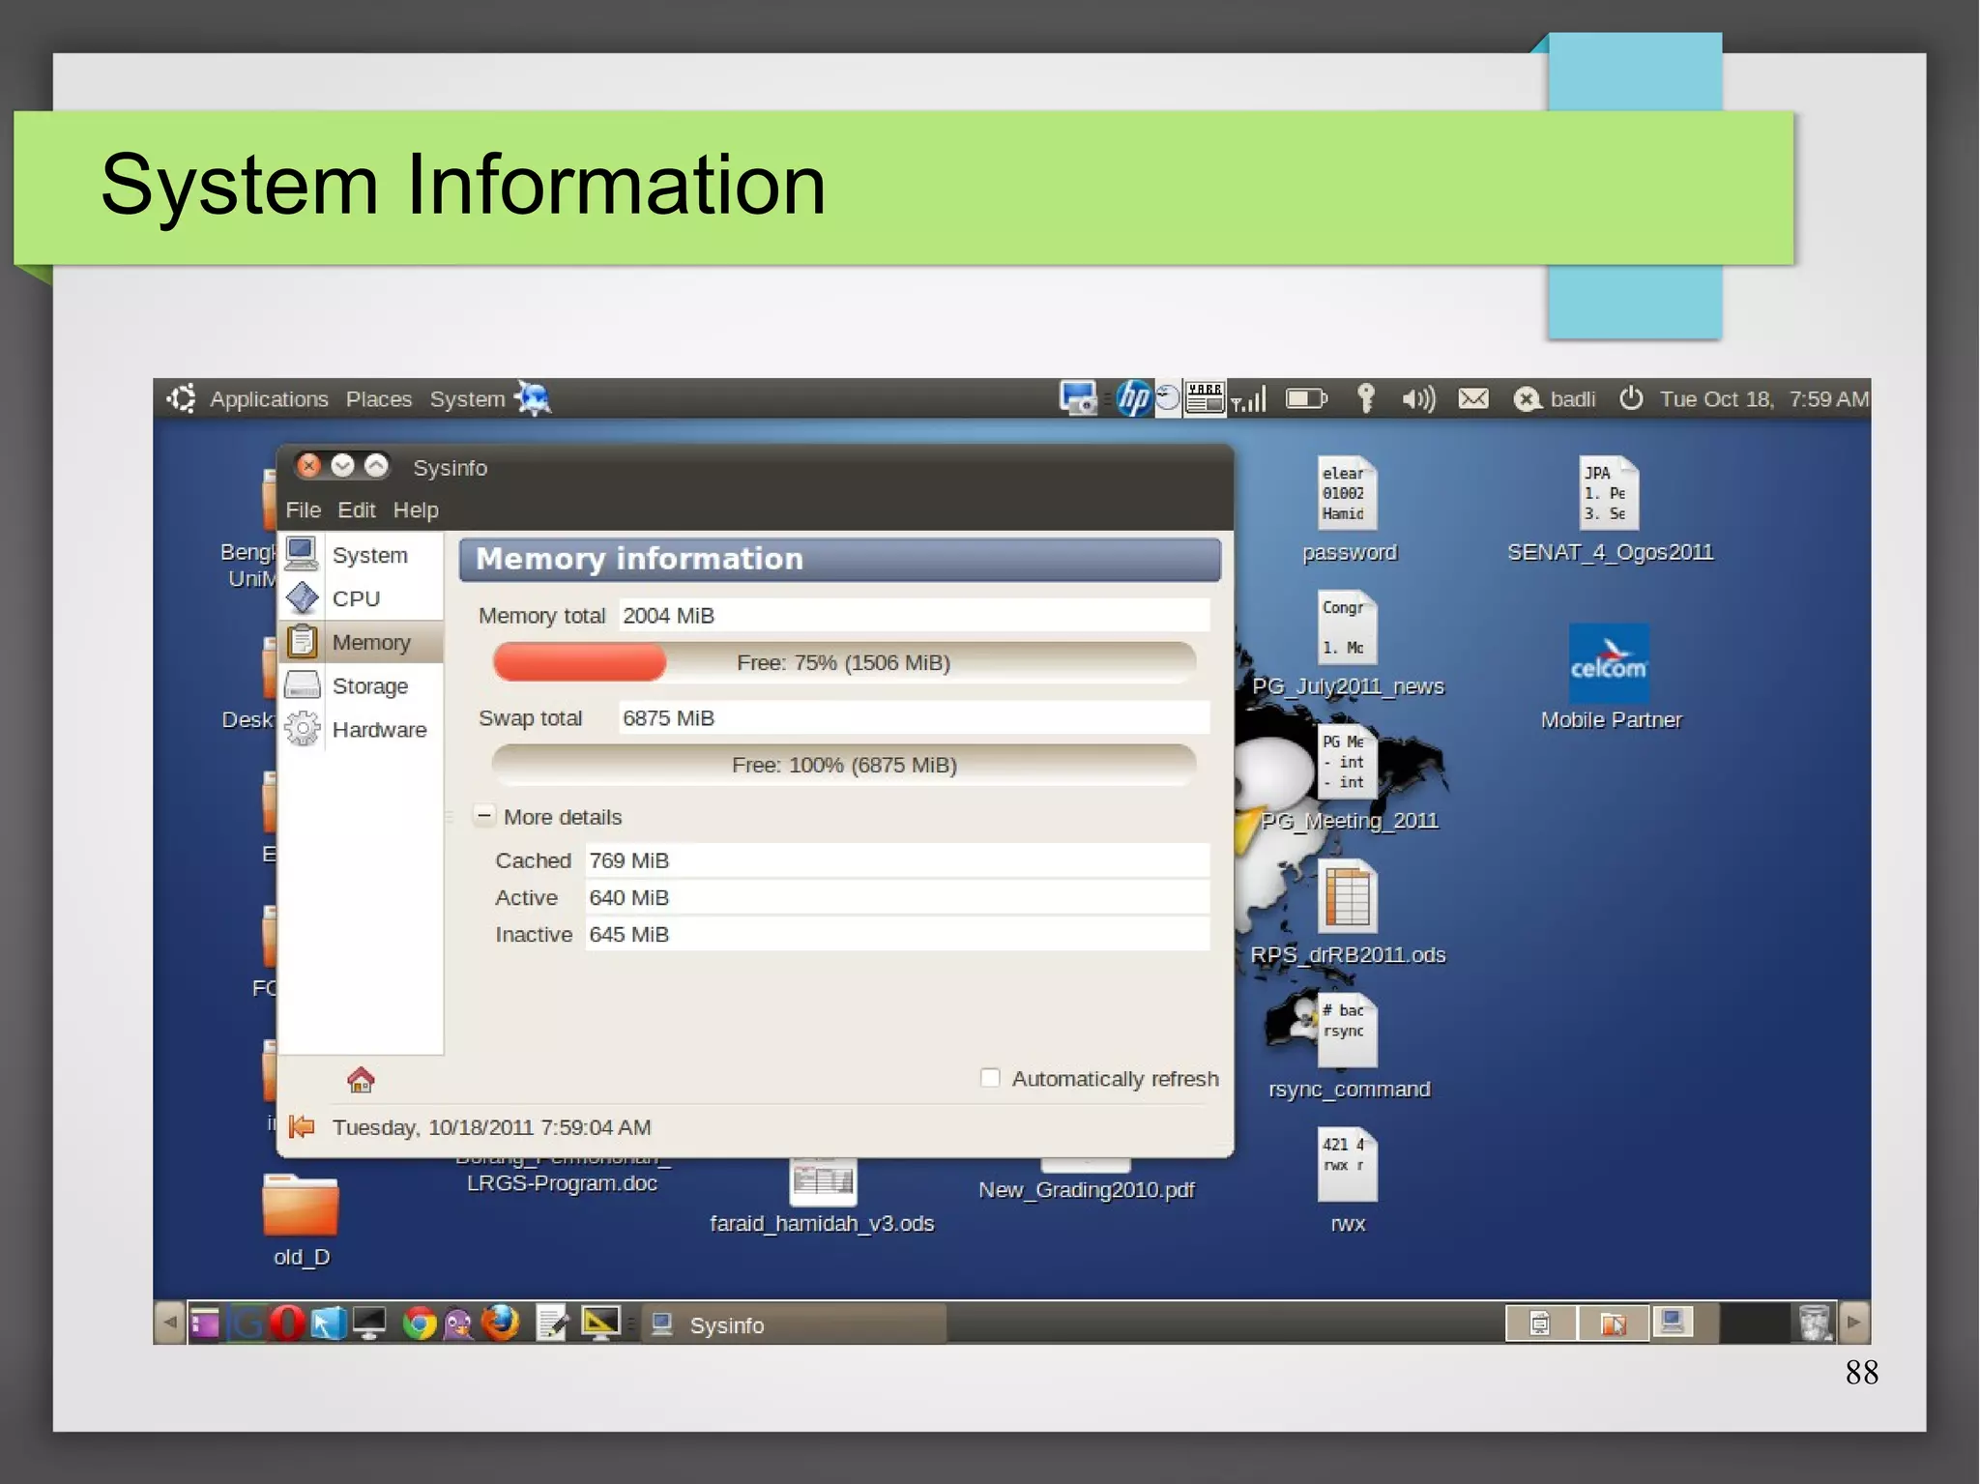1980x1484 pixels.
Task: Click the power shutdown icon in panel
Action: (1631, 398)
